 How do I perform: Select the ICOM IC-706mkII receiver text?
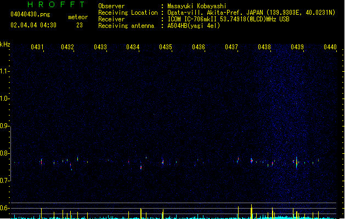coord(228,19)
